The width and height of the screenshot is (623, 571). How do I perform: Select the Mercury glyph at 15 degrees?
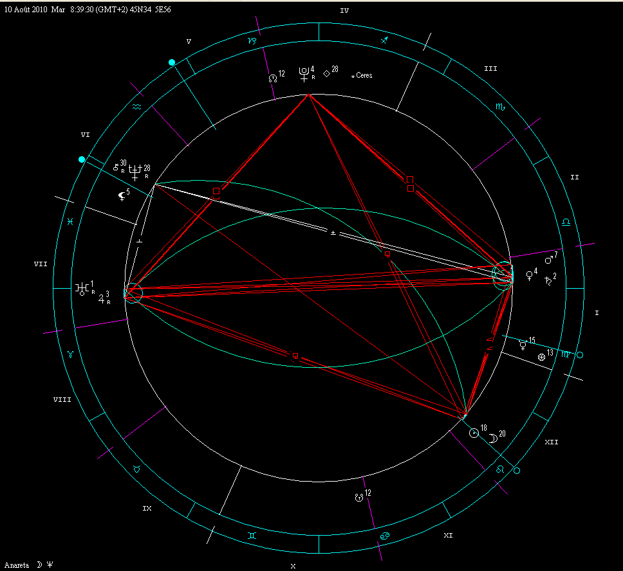523,345
